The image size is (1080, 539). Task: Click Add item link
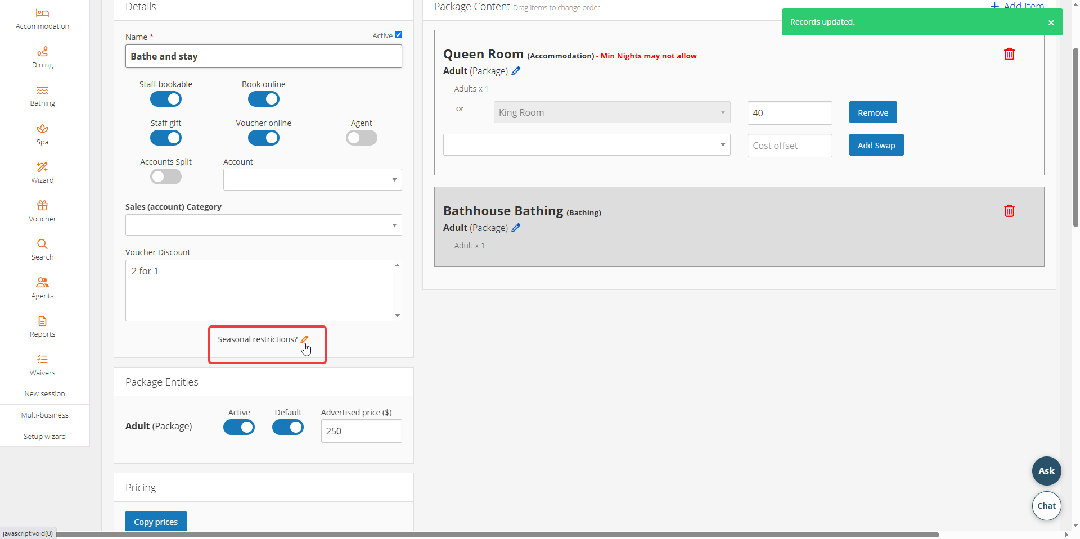tap(1017, 6)
